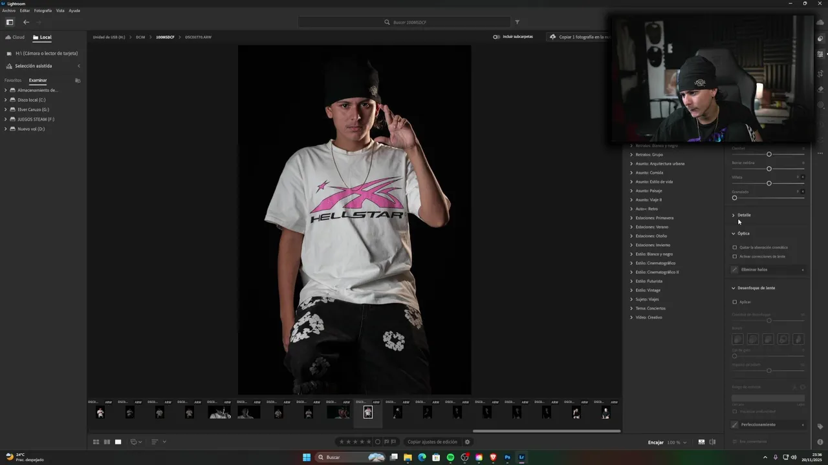
Task: Select the third bokeh shape icon
Action: tap(768, 339)
